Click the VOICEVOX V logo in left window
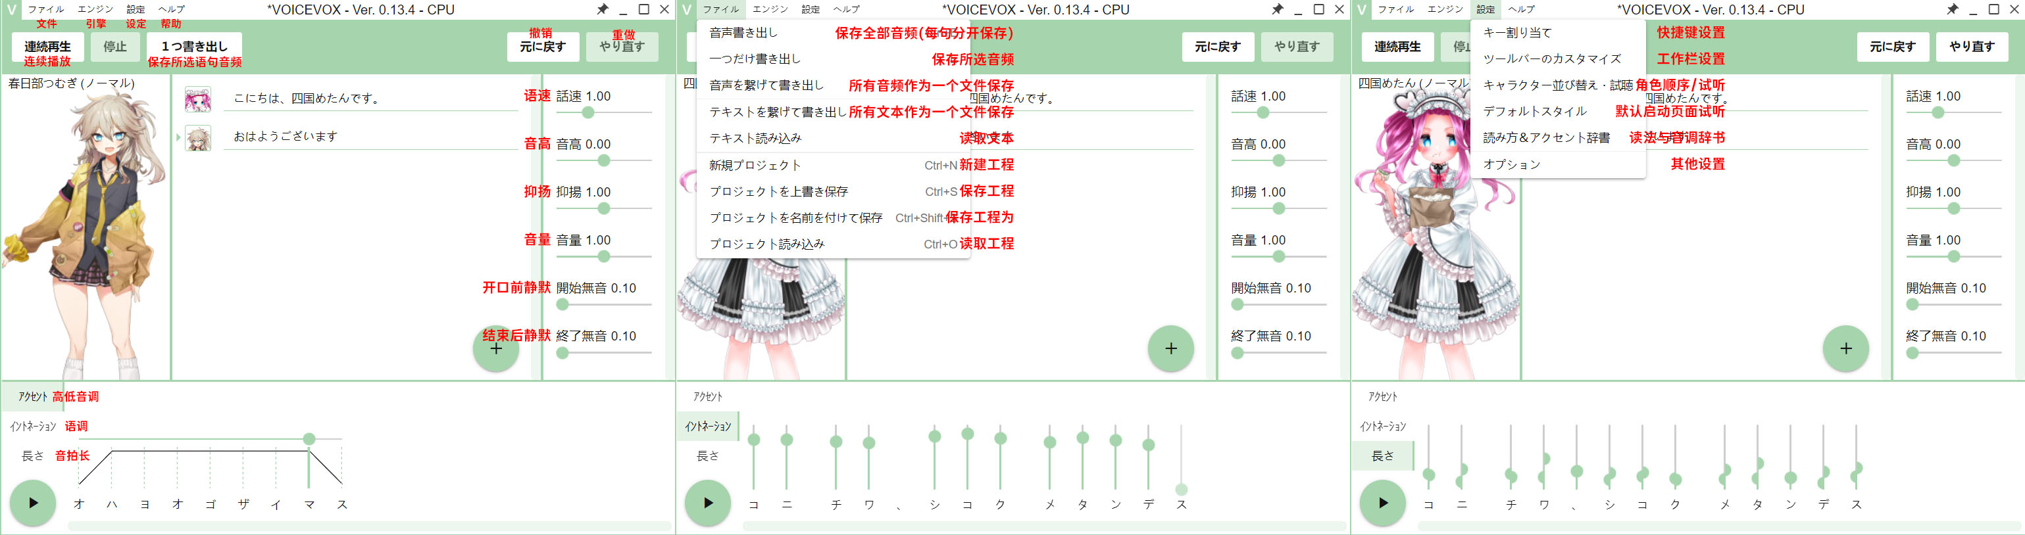The image size is (2025, 535). (11, 9)
